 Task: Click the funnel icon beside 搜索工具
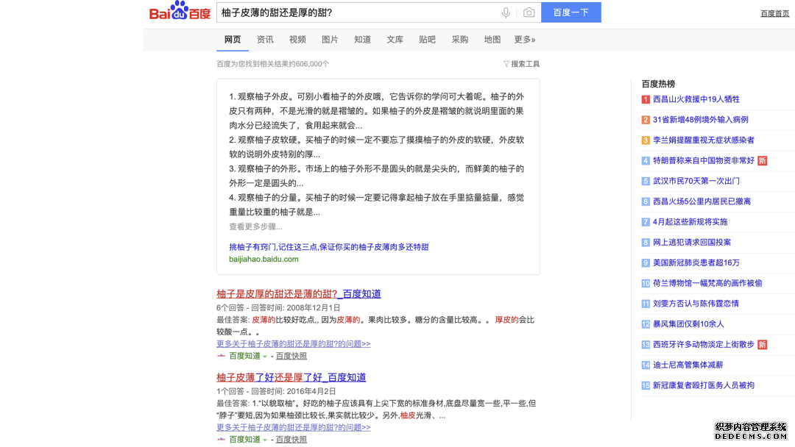506,63
